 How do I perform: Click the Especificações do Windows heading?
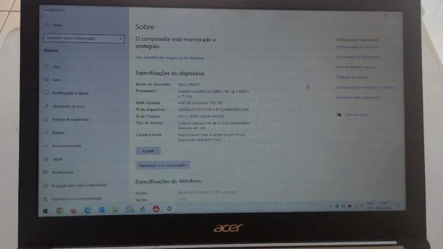coord(168,181)
